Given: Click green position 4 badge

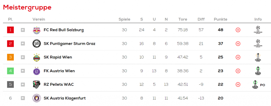Looking at the screenshot, I should tap(10, 71).
